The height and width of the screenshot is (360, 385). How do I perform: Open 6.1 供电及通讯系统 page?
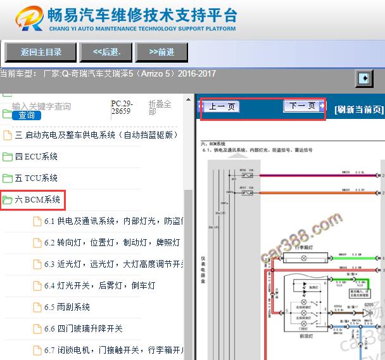pos(113,221)
